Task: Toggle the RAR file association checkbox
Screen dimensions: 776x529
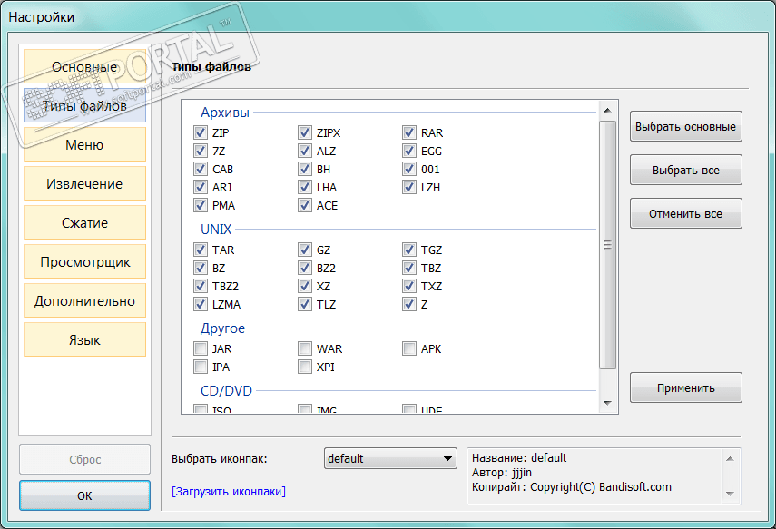Action: [409, 132]
